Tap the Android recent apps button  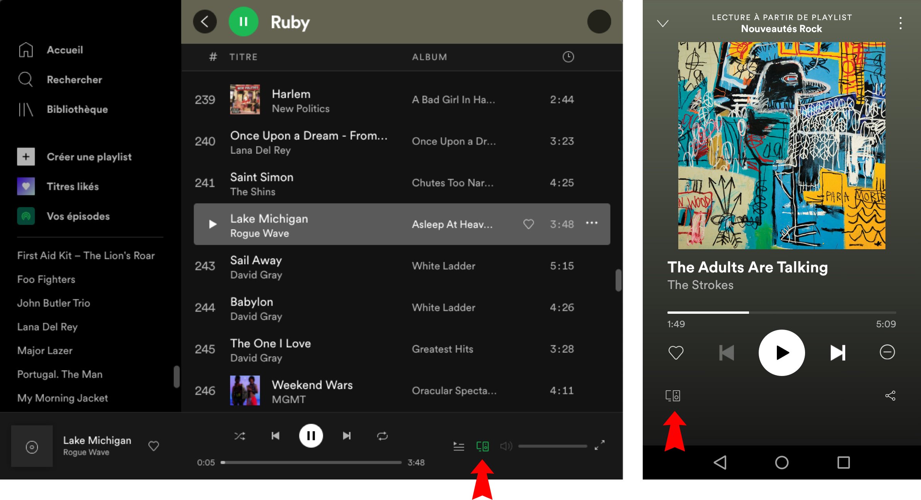point(843,462)
